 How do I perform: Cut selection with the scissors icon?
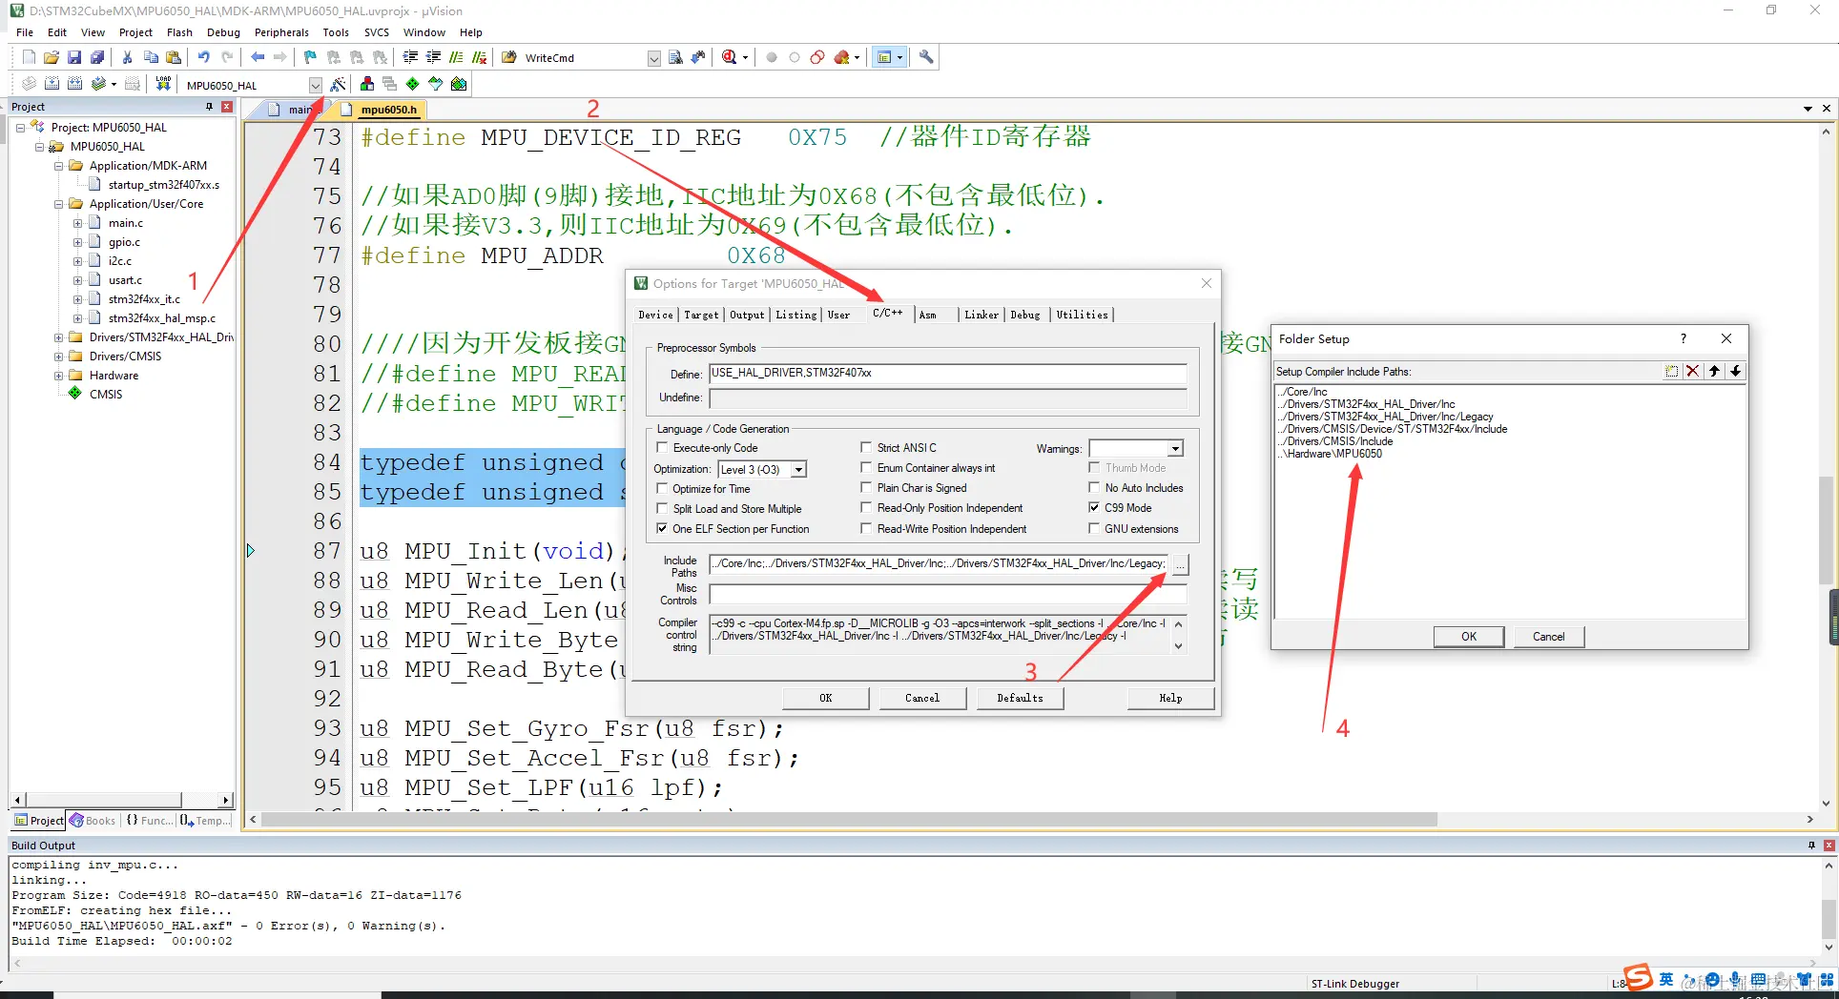(127, 57)
